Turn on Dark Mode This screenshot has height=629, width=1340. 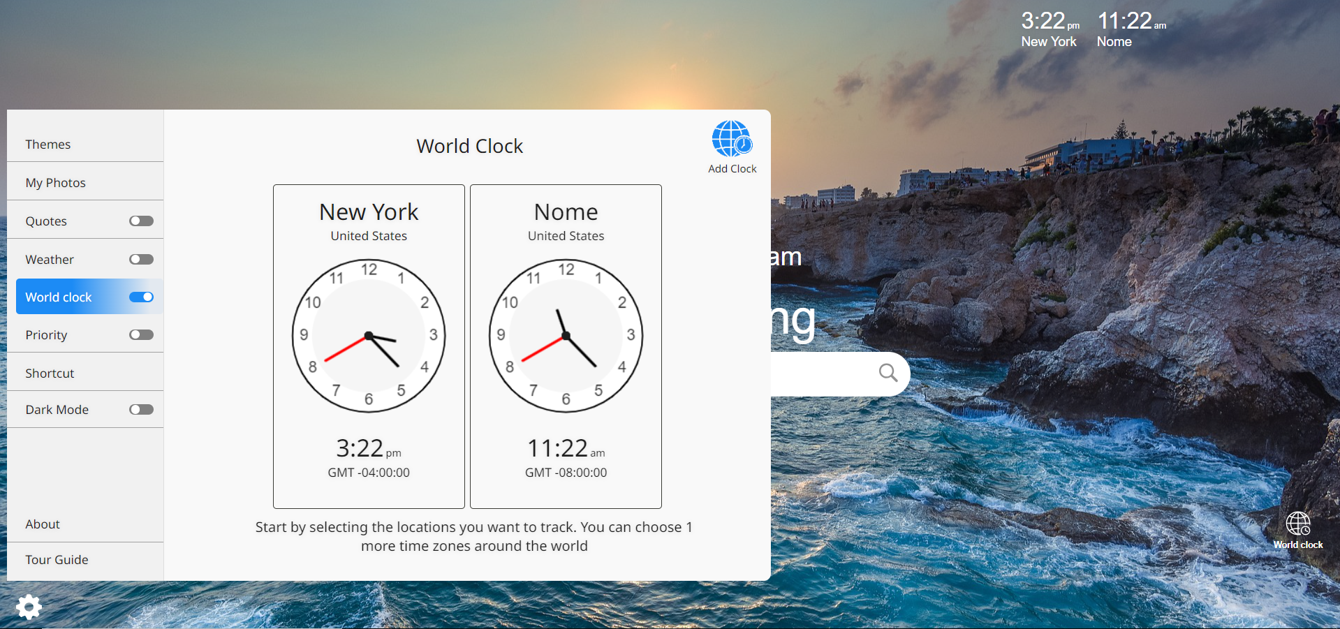tap(140, 410)
